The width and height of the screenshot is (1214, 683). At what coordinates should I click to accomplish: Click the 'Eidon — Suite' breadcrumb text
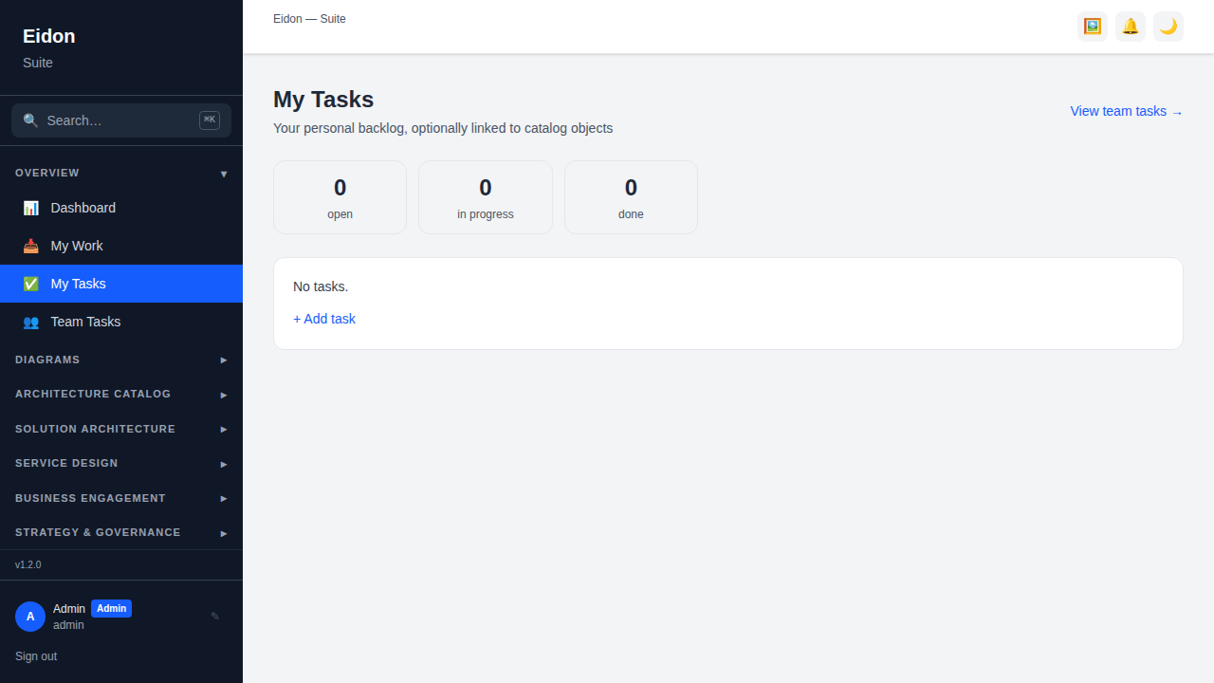click(309, 19)
